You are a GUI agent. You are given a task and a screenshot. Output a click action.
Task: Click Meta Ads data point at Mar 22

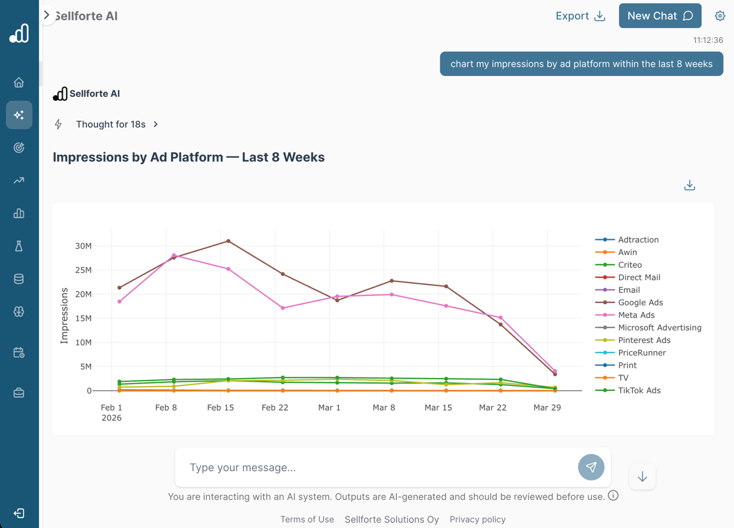[501, 318]
